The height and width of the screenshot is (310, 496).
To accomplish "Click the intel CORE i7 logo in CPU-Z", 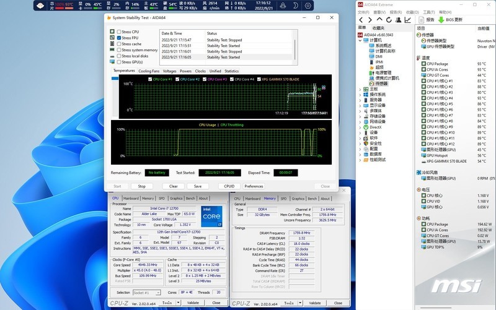I will (x=211, y=216).
